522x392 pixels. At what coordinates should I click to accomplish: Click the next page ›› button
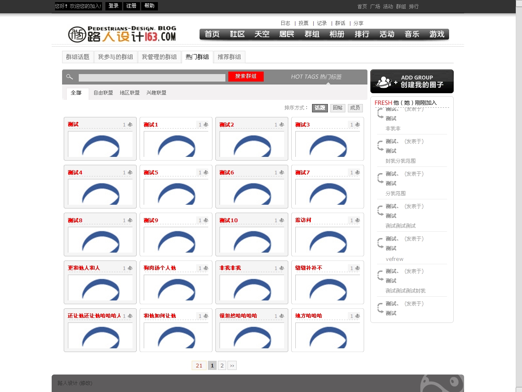(232, 365)
